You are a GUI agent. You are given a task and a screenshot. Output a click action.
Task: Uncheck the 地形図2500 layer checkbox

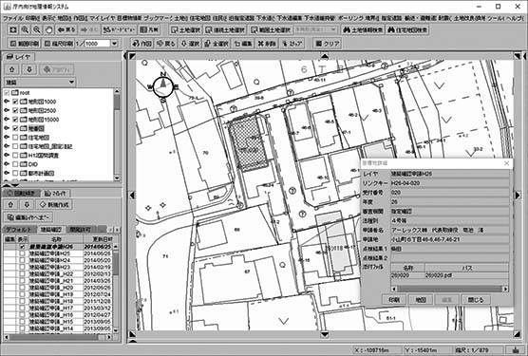point(15,110)
